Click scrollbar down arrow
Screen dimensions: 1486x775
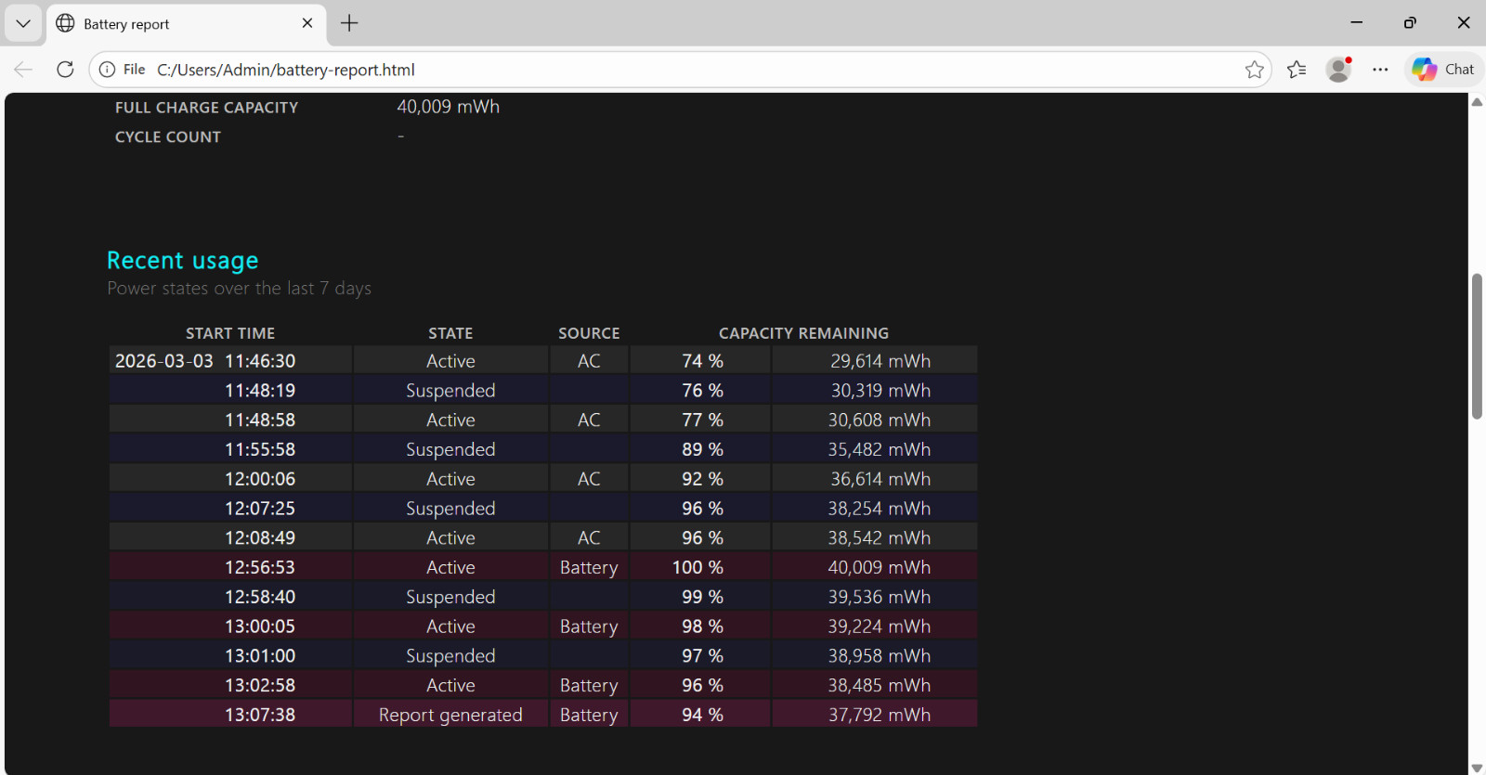tap(1477, 767)
